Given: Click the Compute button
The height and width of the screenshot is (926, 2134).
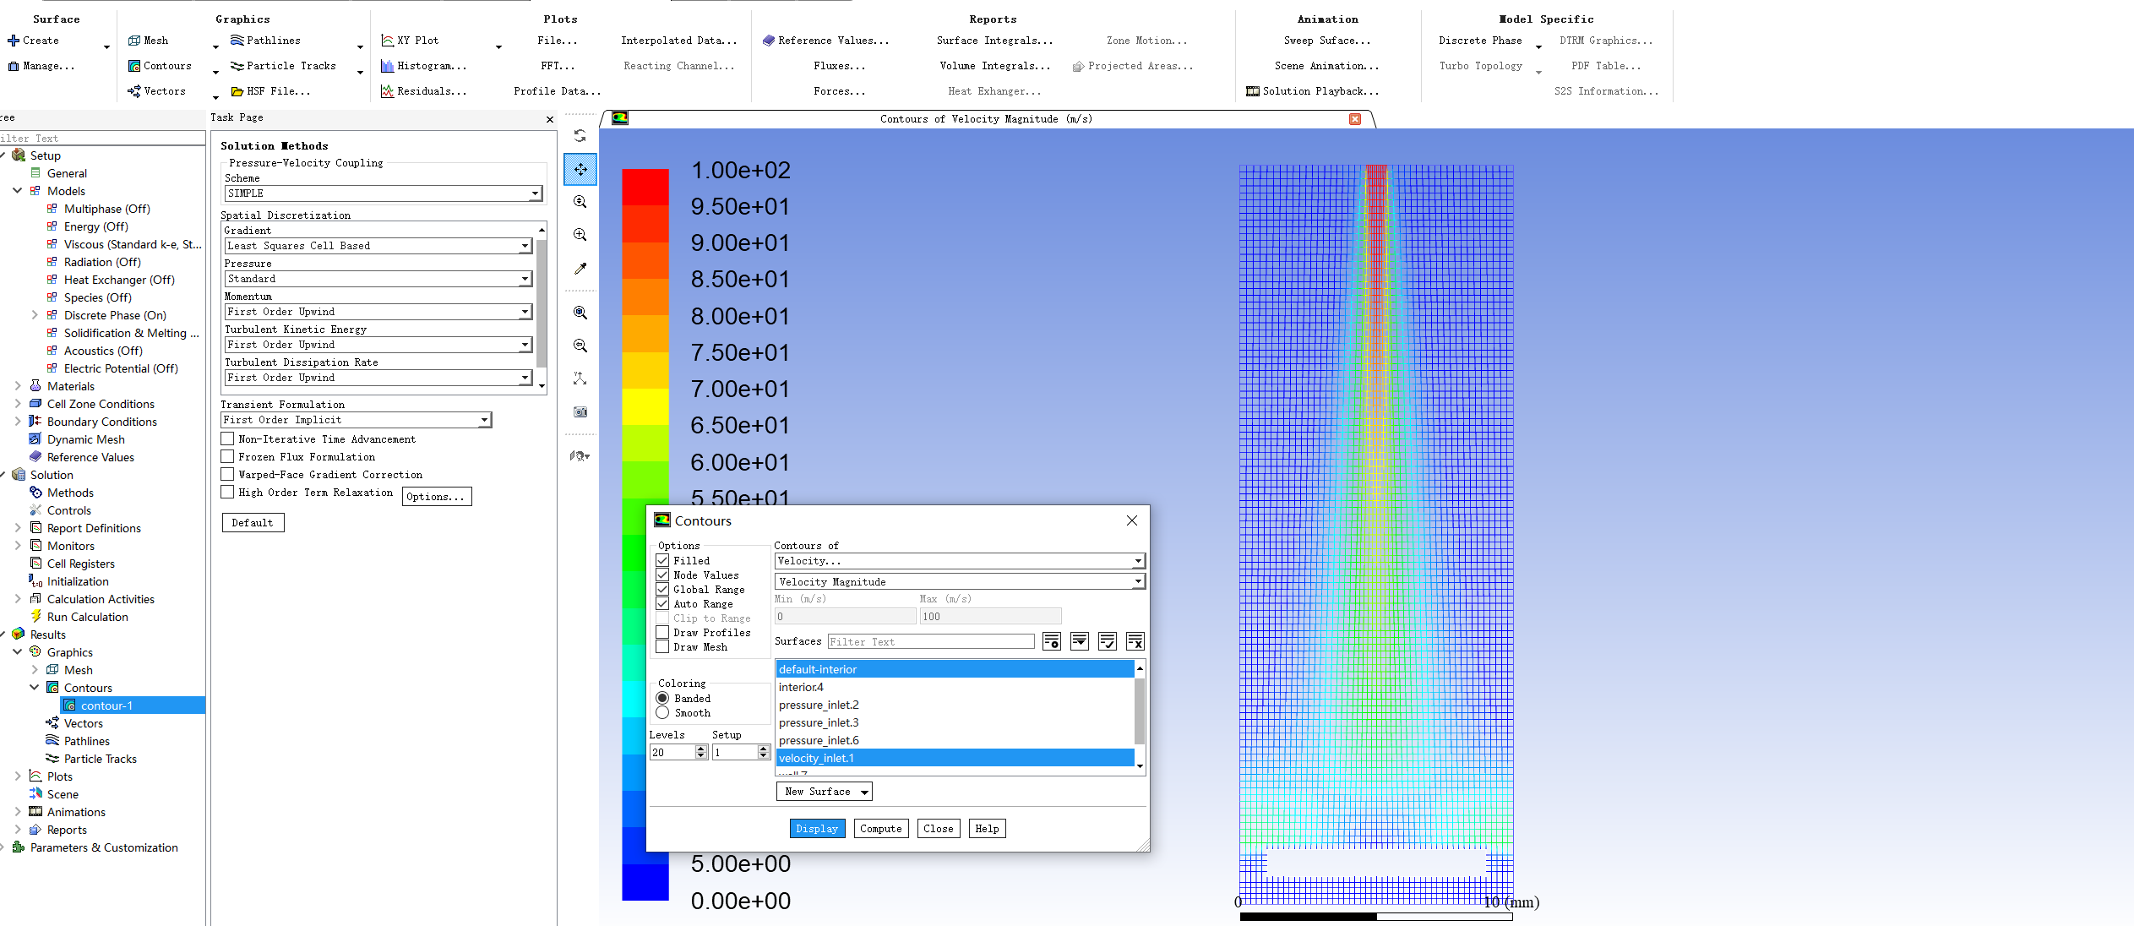Looking at the screenshot, I should (x=880, y=829).
